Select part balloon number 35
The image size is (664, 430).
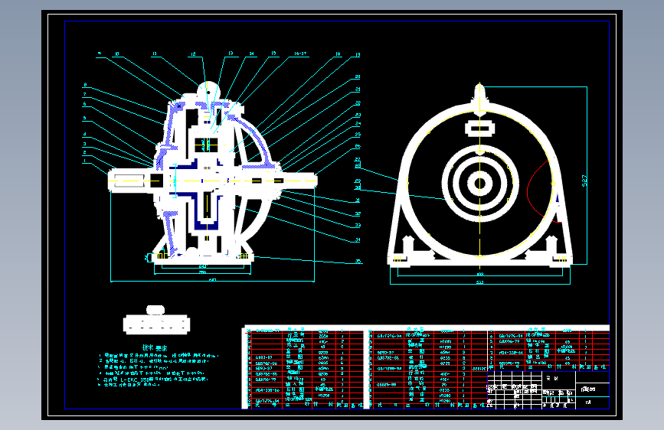358,261
